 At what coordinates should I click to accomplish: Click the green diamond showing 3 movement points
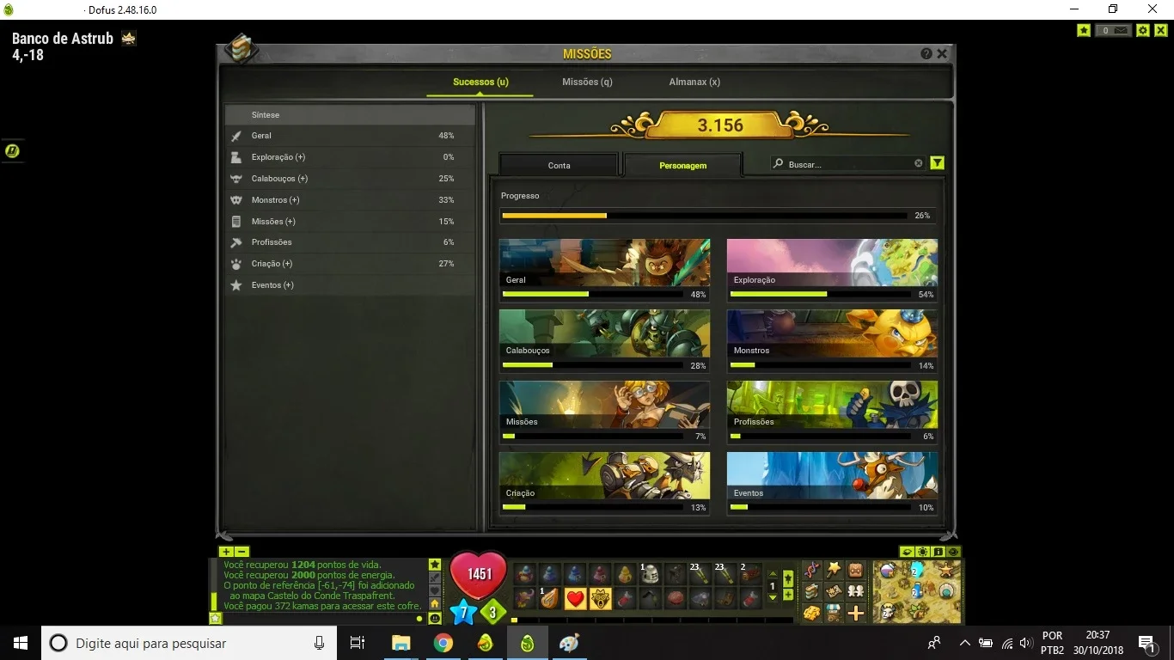pyautogui.click(x=492, y=613)
